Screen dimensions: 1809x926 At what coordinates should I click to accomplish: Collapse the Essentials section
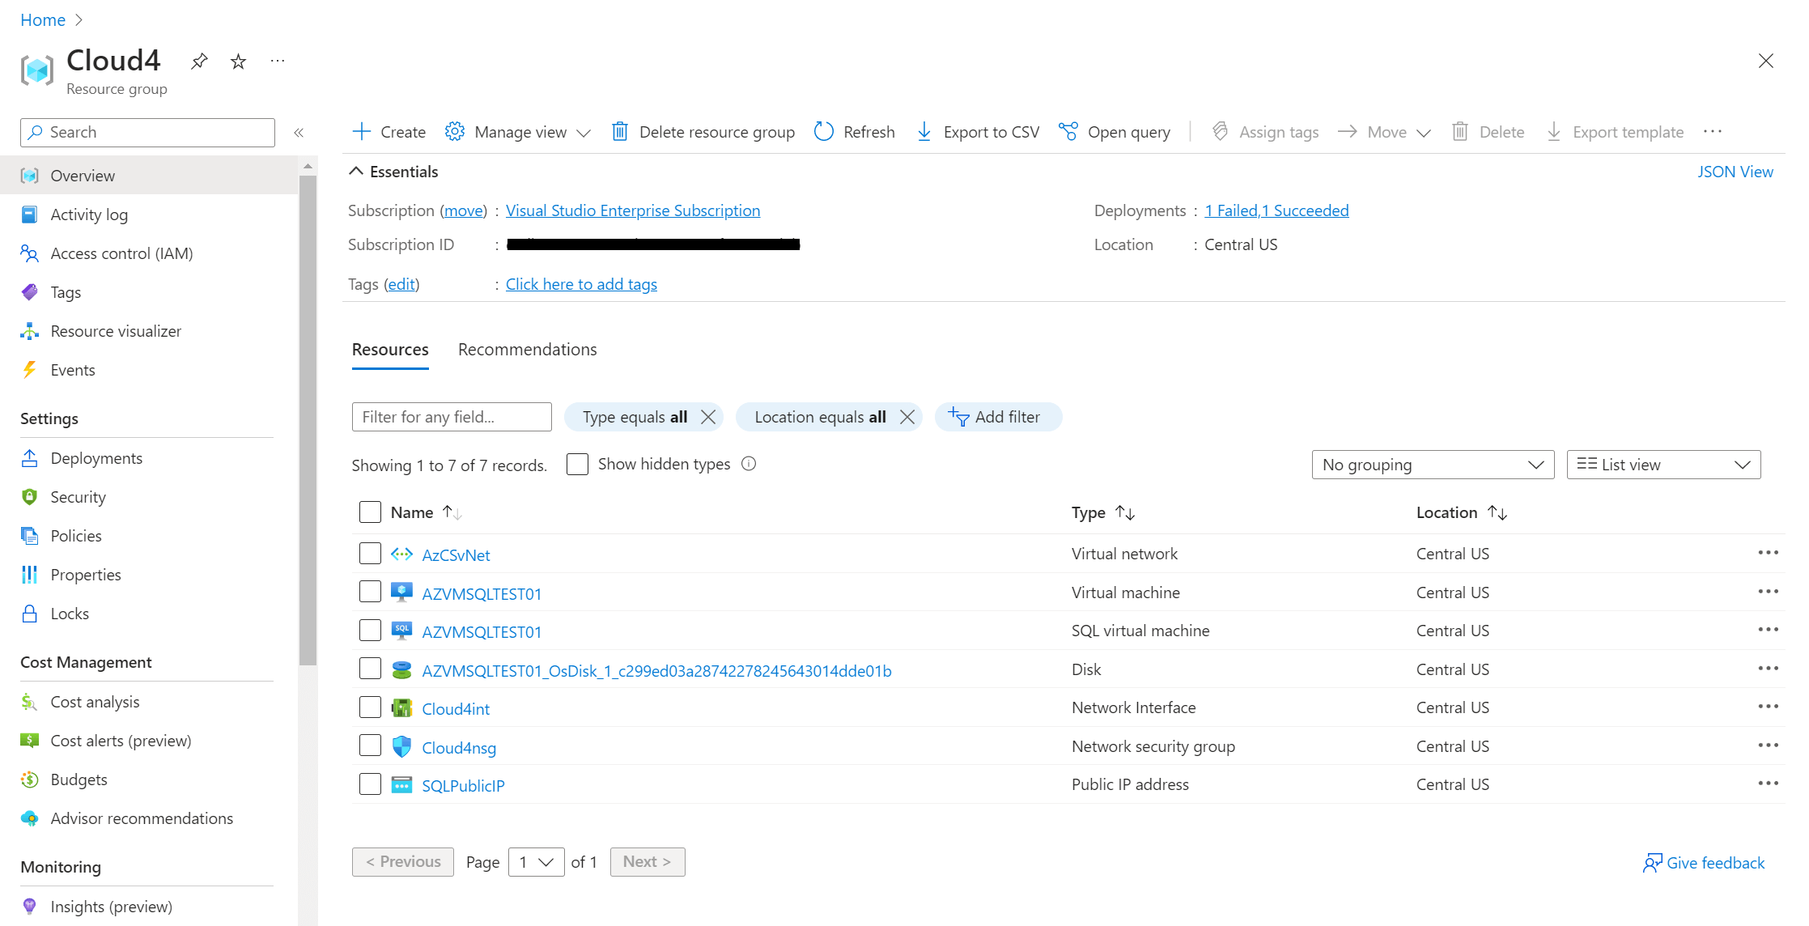tap(356, 172)
